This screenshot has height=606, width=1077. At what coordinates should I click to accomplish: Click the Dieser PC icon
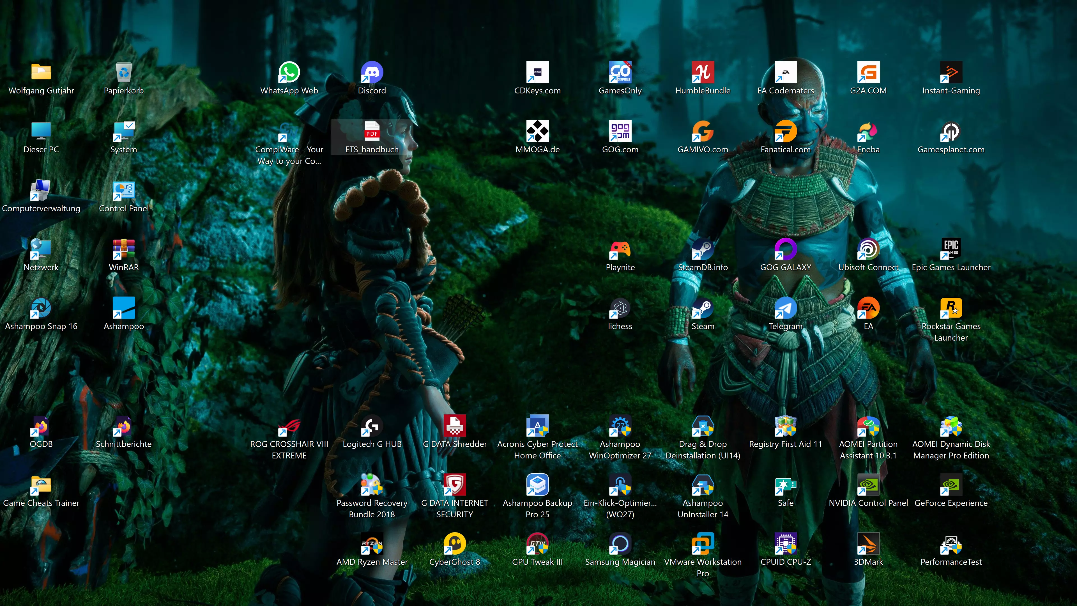41,131
